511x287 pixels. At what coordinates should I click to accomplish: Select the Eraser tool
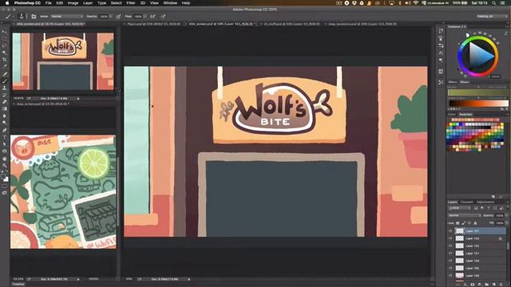4,102
